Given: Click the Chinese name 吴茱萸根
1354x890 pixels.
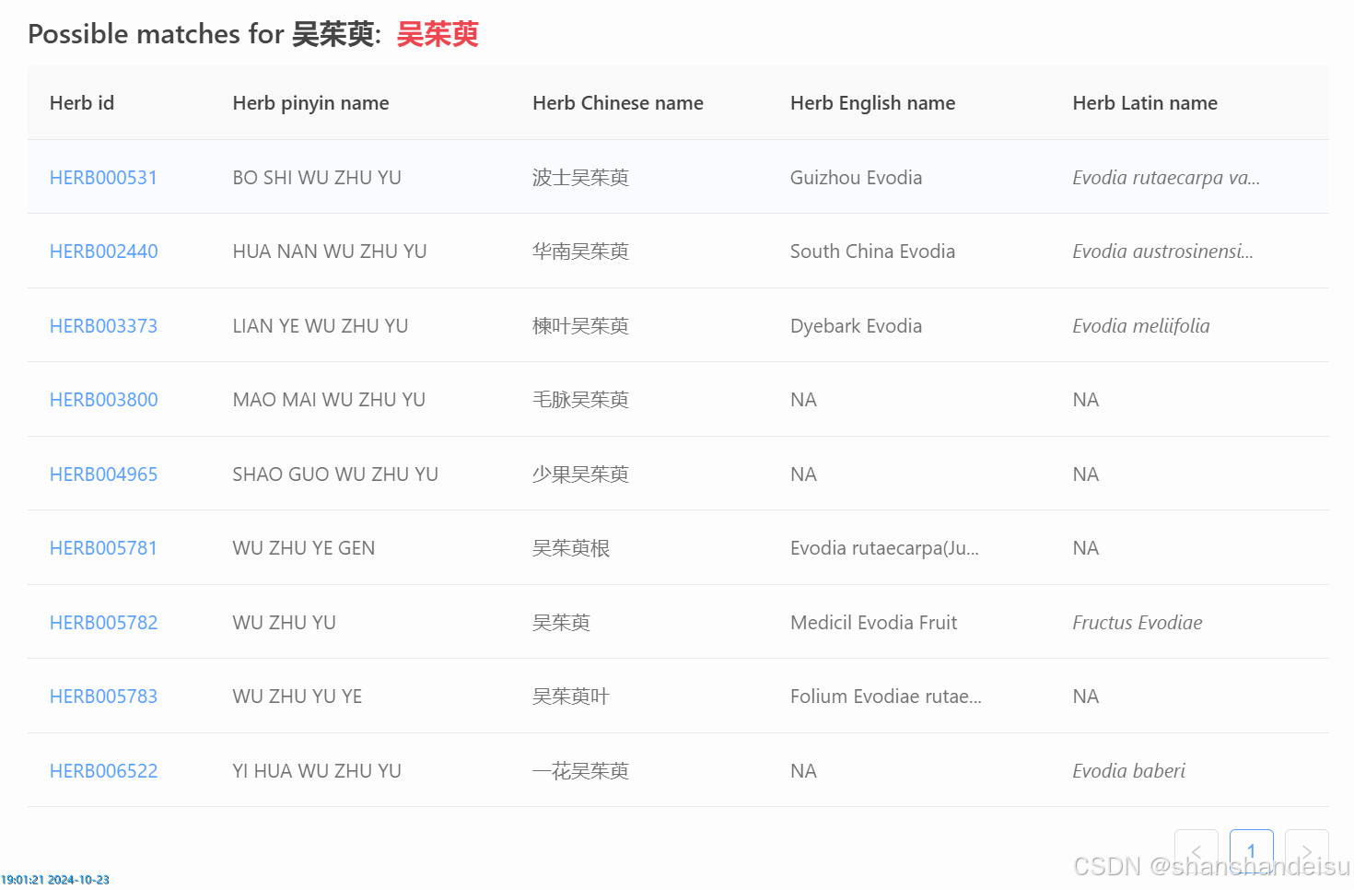Looking at the screenshot, I should pos(571,548).
